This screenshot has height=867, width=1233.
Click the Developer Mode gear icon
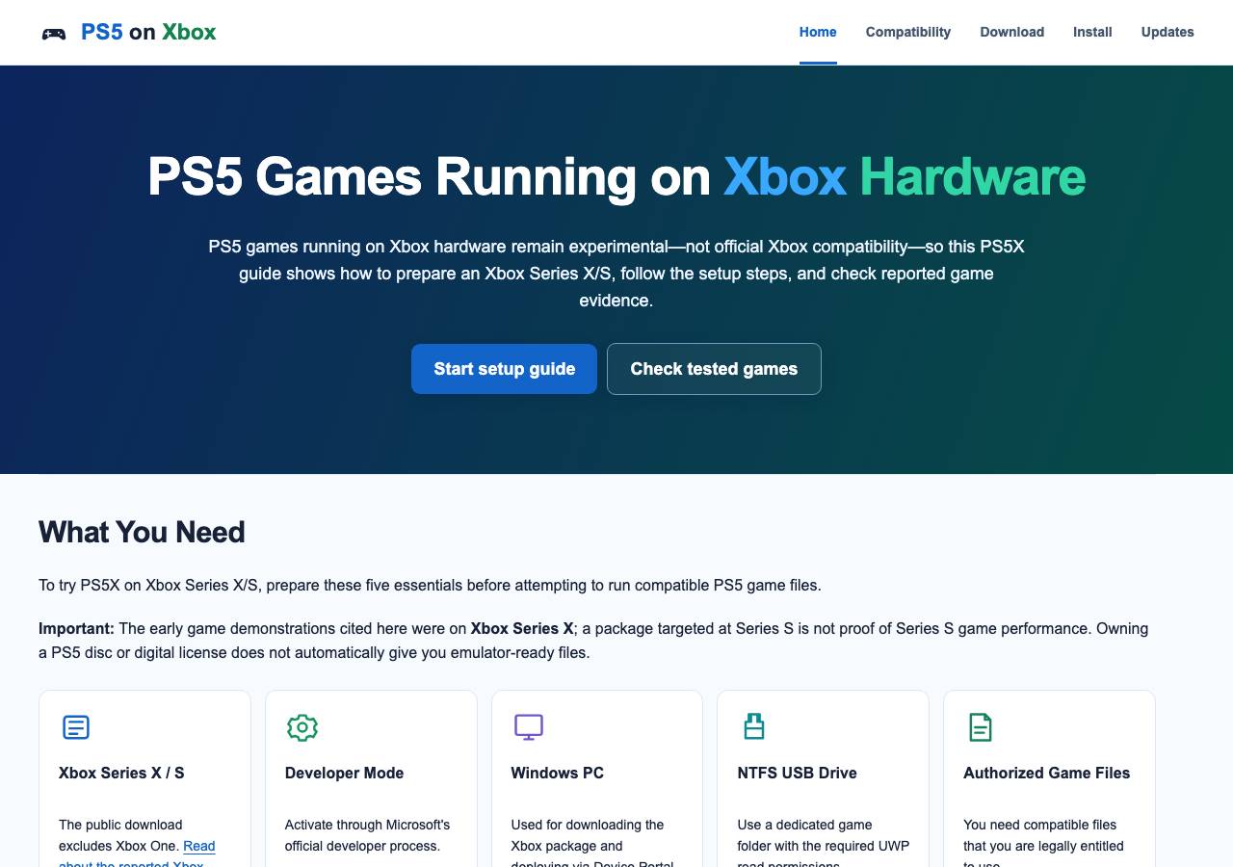click(302, 727)
